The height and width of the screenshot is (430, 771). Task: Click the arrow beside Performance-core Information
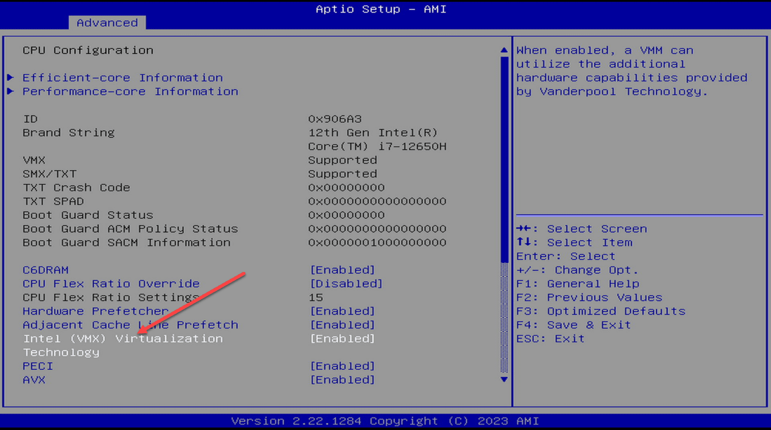click(x=11, y=91)
